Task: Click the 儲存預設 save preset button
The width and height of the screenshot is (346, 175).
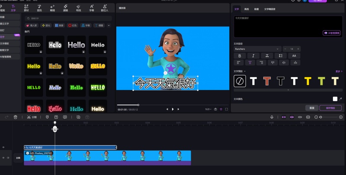Action: (330, 108)
